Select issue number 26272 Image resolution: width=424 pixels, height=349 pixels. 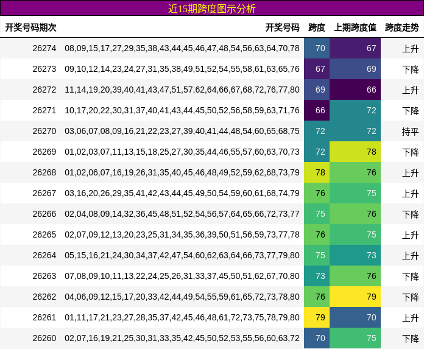(44, 90)
